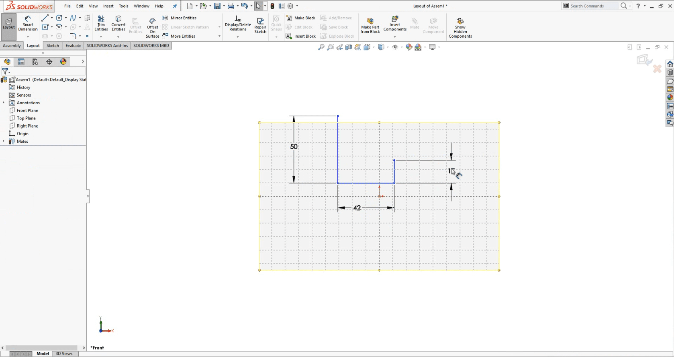The image size is (674, 357).
Task: Open the 3D Views bottom tab
Action: tap(64, 354)
